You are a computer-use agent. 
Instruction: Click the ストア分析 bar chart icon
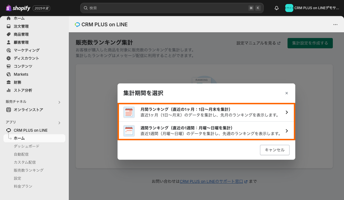9,90
